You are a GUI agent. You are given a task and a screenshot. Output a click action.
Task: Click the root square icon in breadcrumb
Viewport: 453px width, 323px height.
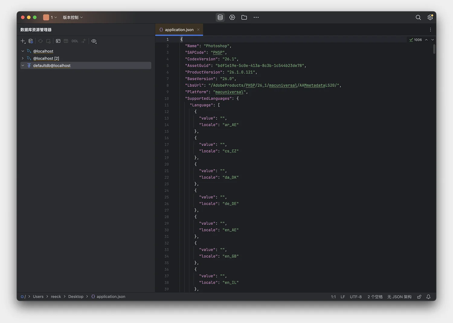pos(22,297)
